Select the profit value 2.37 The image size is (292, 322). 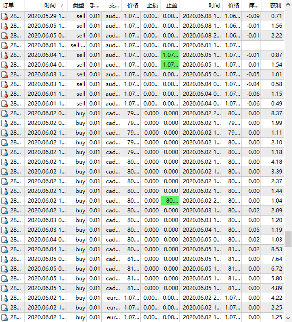[277, 181]
